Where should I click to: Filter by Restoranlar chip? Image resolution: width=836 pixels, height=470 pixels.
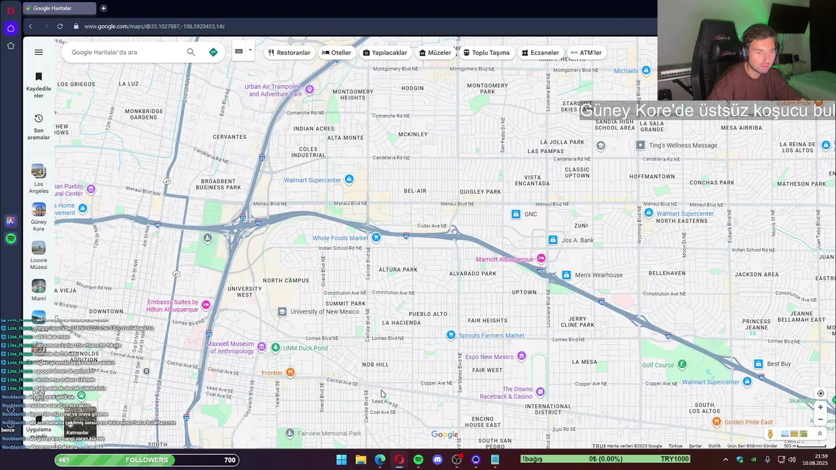coord(289,53)
